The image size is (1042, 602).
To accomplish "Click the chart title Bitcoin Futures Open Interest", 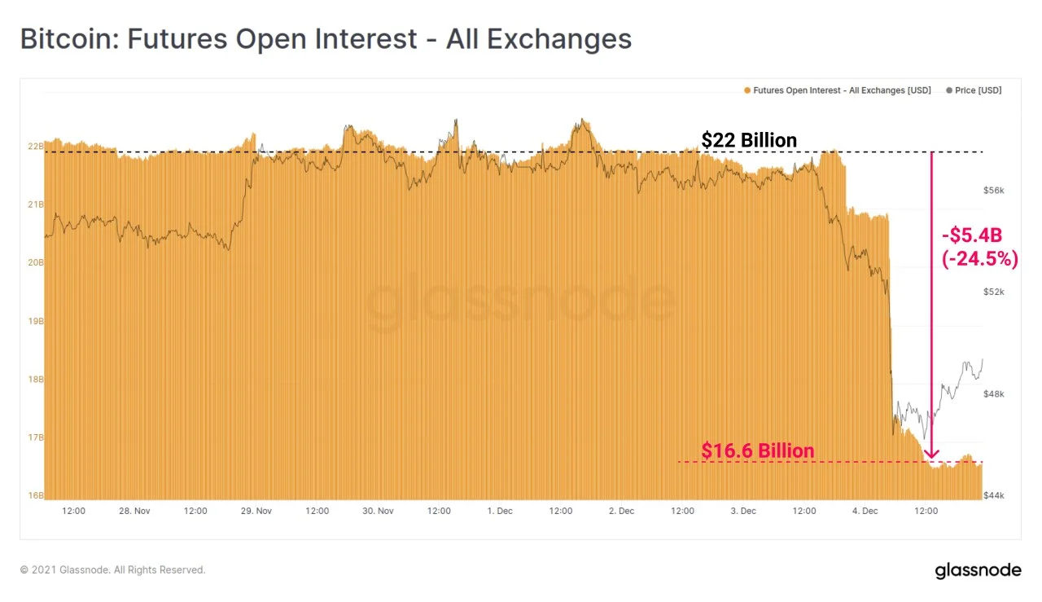I will 326,38.
